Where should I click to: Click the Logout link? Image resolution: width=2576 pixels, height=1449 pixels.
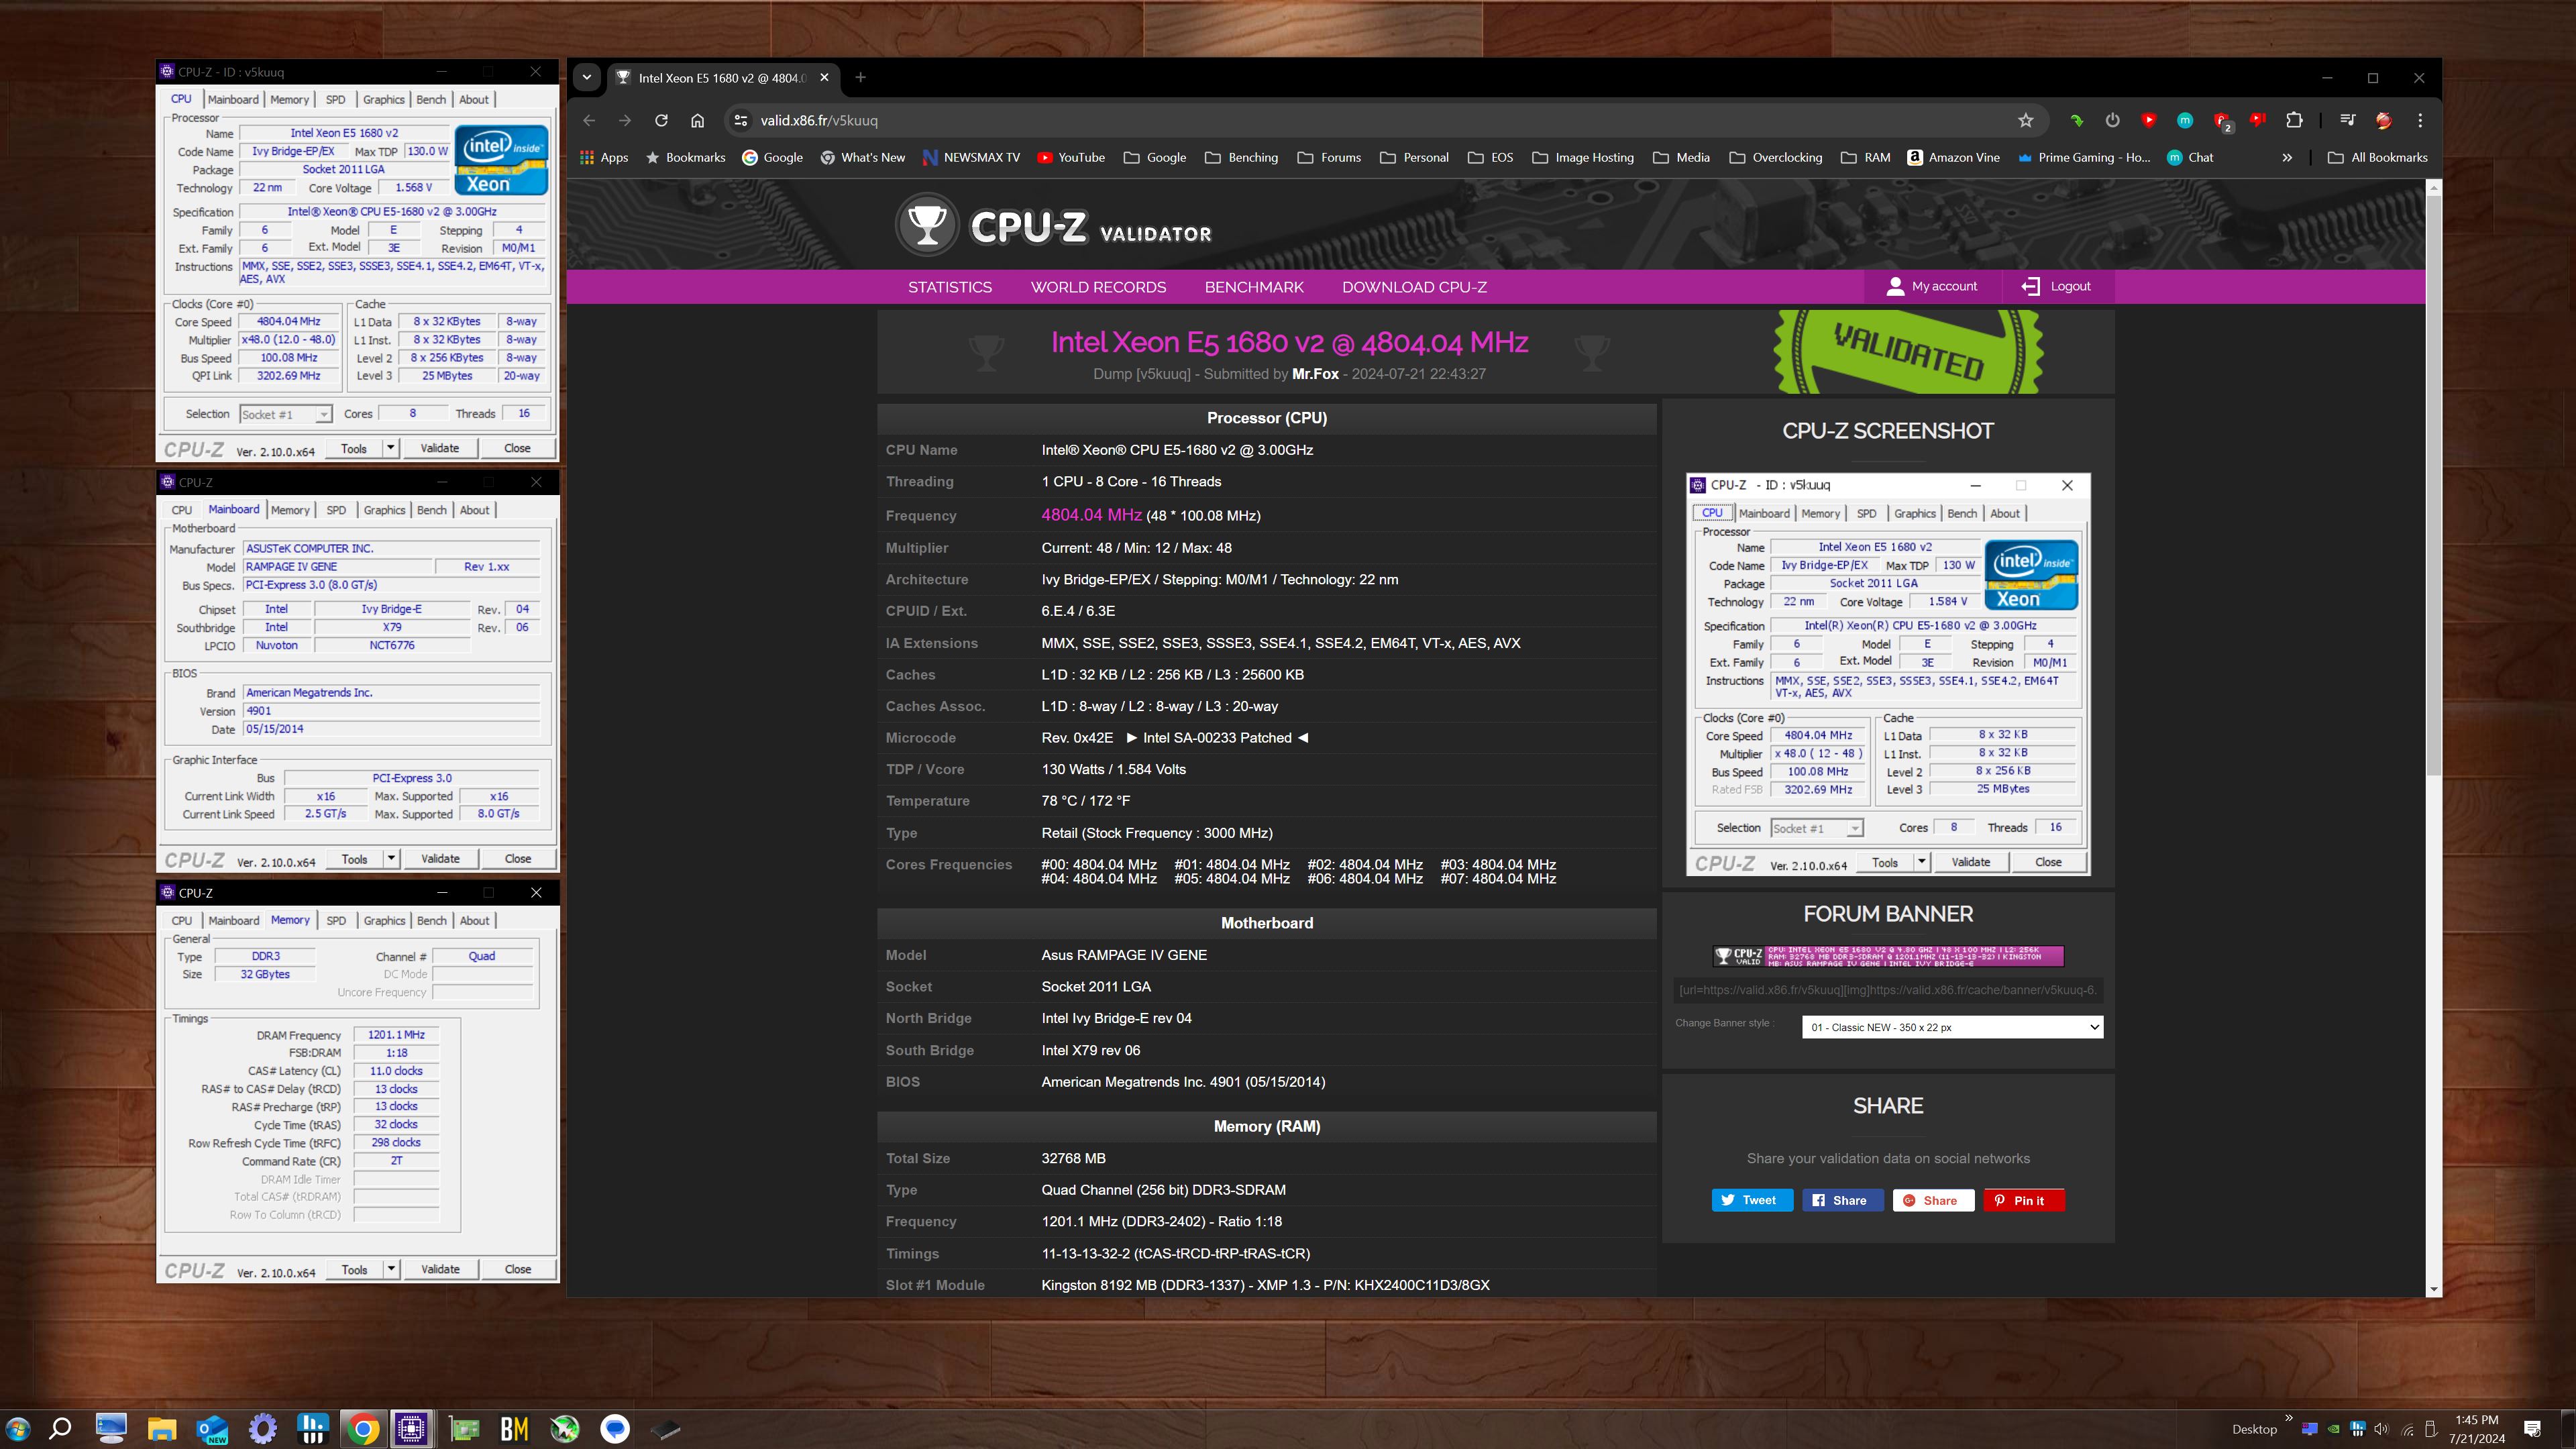(2056, 286)
